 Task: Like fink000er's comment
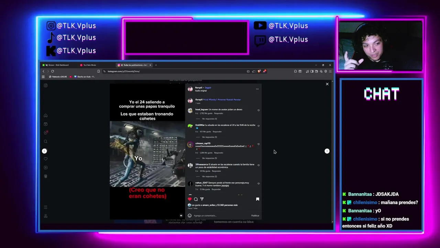(258, 126)
